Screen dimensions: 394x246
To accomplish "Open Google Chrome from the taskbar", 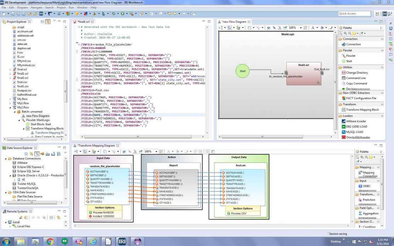I will 50,242.
